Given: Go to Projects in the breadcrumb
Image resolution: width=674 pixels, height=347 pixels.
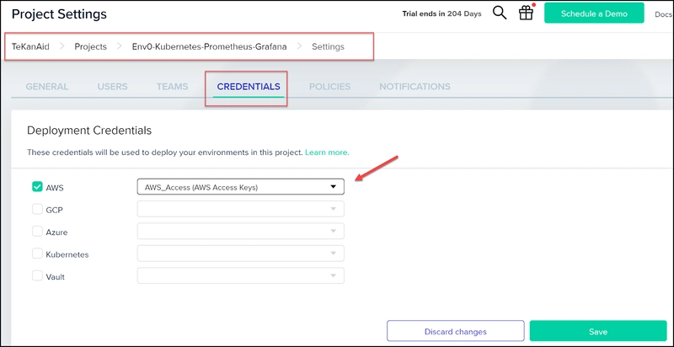Looking at the screenshot, I should (x=91, y=46).
